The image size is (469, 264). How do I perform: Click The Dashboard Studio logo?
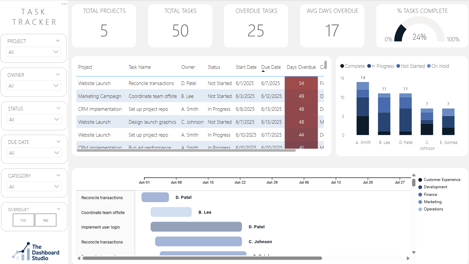pos(36,251)
